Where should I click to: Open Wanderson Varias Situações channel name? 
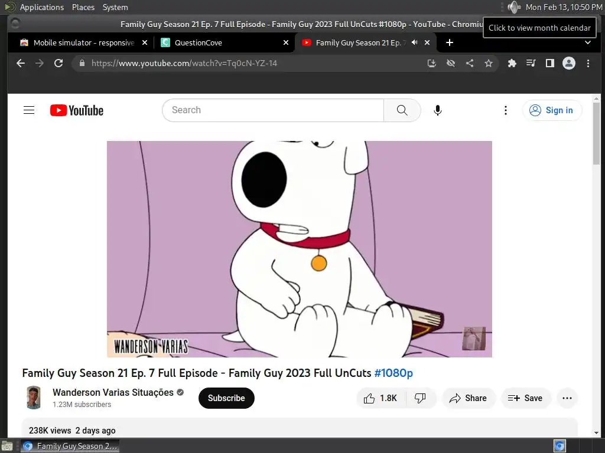(x=113, y=392)
